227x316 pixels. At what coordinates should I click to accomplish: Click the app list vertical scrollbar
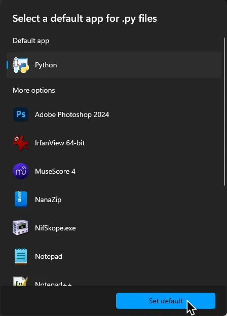224,111
